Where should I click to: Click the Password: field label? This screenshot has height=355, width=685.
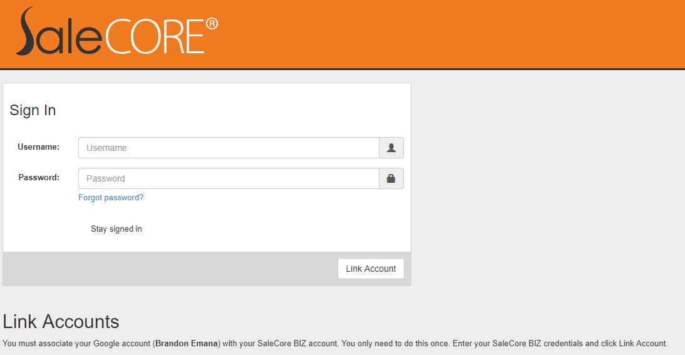click(x=39, y=177)
